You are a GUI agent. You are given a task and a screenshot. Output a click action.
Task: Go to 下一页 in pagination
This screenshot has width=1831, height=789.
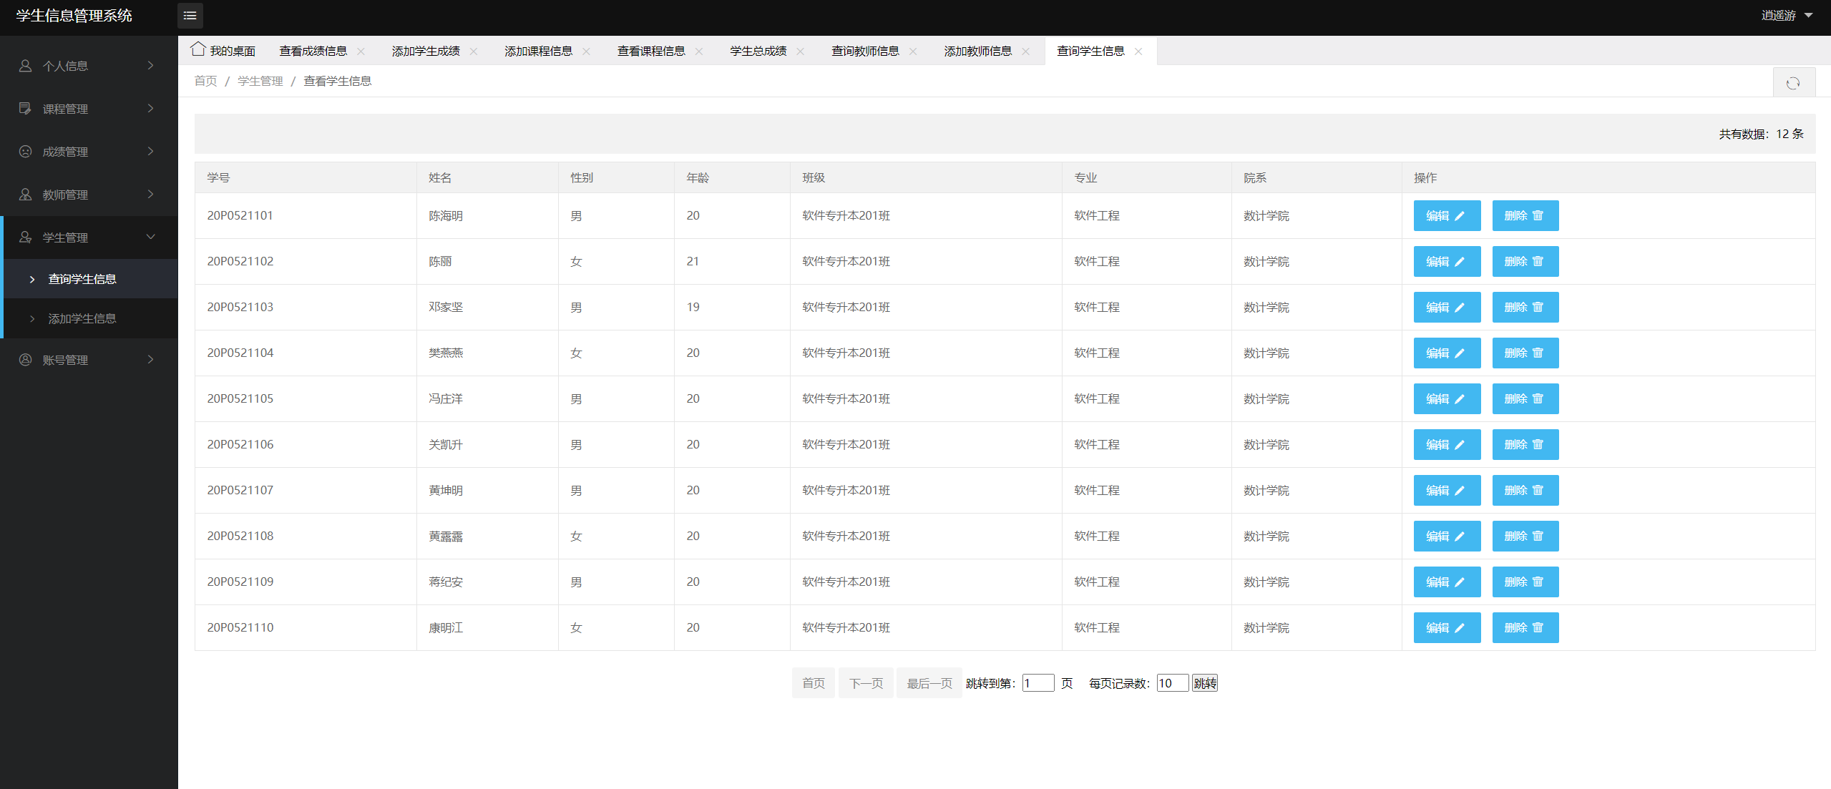point(865,683)
